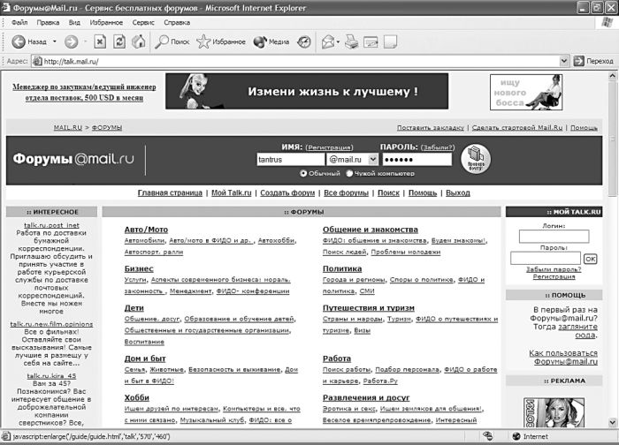Click the Refresh page icon

119,41
